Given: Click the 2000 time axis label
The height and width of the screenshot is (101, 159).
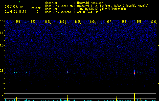Looking at the screenshot, I should (153, 21).
